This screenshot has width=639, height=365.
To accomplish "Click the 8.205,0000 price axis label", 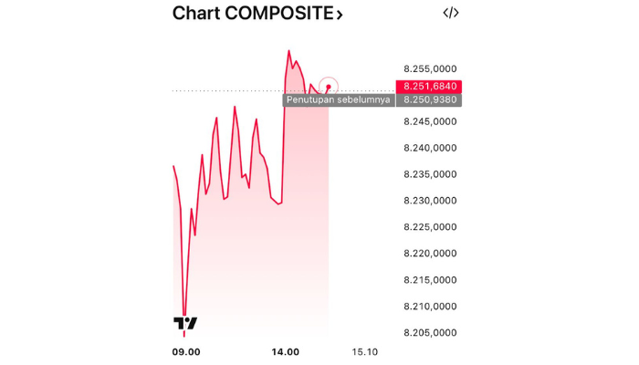I will tap(430, 333).
